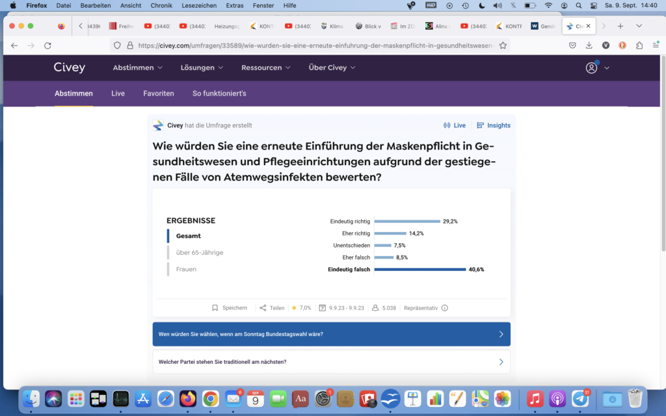Viewport: 666px width, 416px height.
Task: Select the über 65-Jährige results filter
Action: [x=199, y=252]
